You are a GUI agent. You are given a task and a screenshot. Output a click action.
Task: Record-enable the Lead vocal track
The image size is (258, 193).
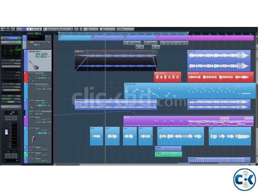pos(37,131)
